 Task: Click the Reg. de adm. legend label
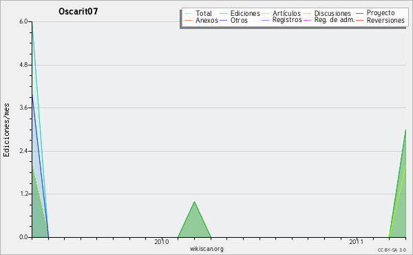pyautogui.click(x=335, y=20)
